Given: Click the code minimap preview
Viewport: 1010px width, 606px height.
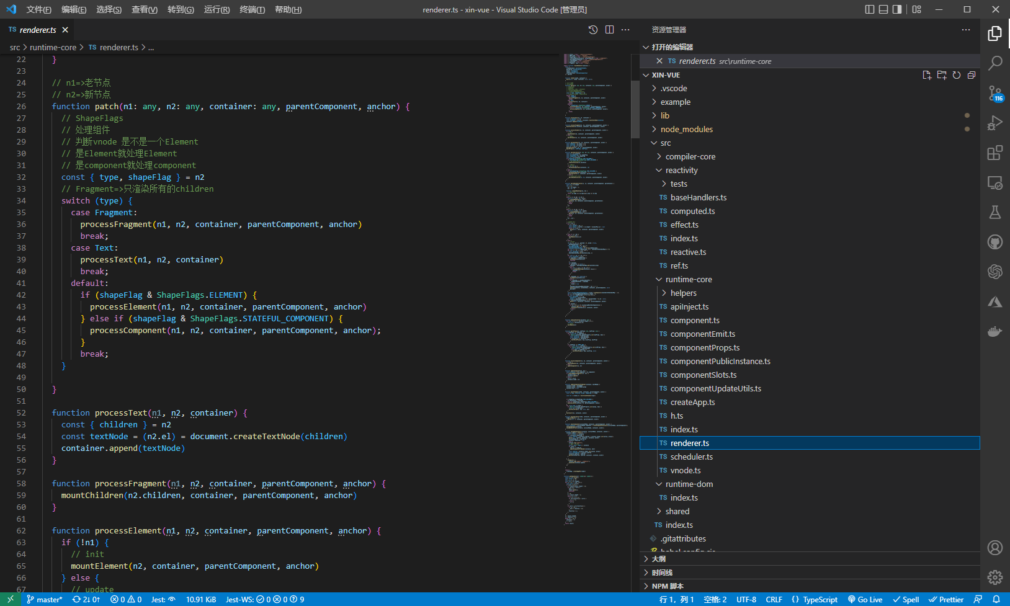Looking at the screenshot, I should [x=596, y=289].
